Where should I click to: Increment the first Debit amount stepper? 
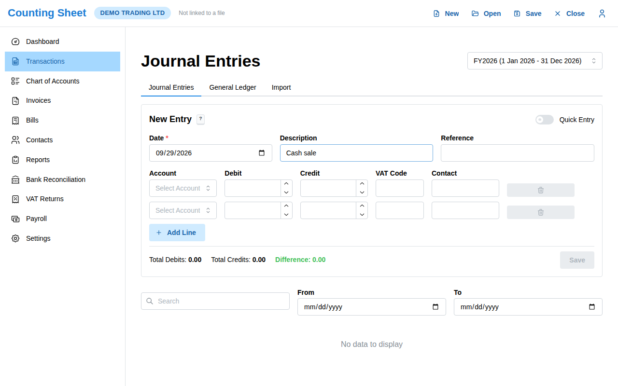[x=286, y=184]
